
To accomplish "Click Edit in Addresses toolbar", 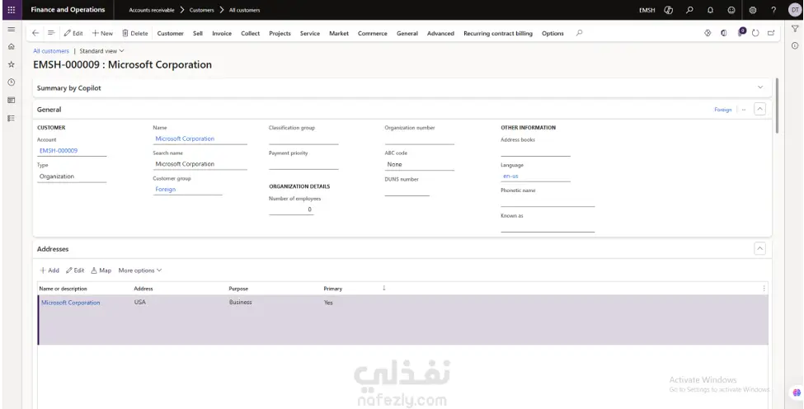I will point(75,270).
